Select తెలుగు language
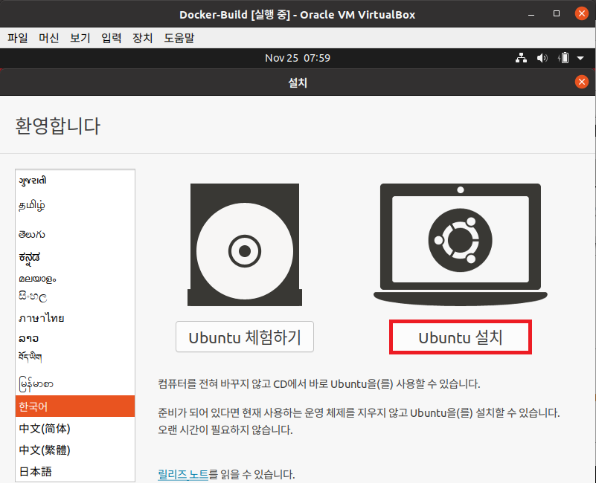Image resolution: width=596 pixels, height=483 pixels. (x=75, y=234)
